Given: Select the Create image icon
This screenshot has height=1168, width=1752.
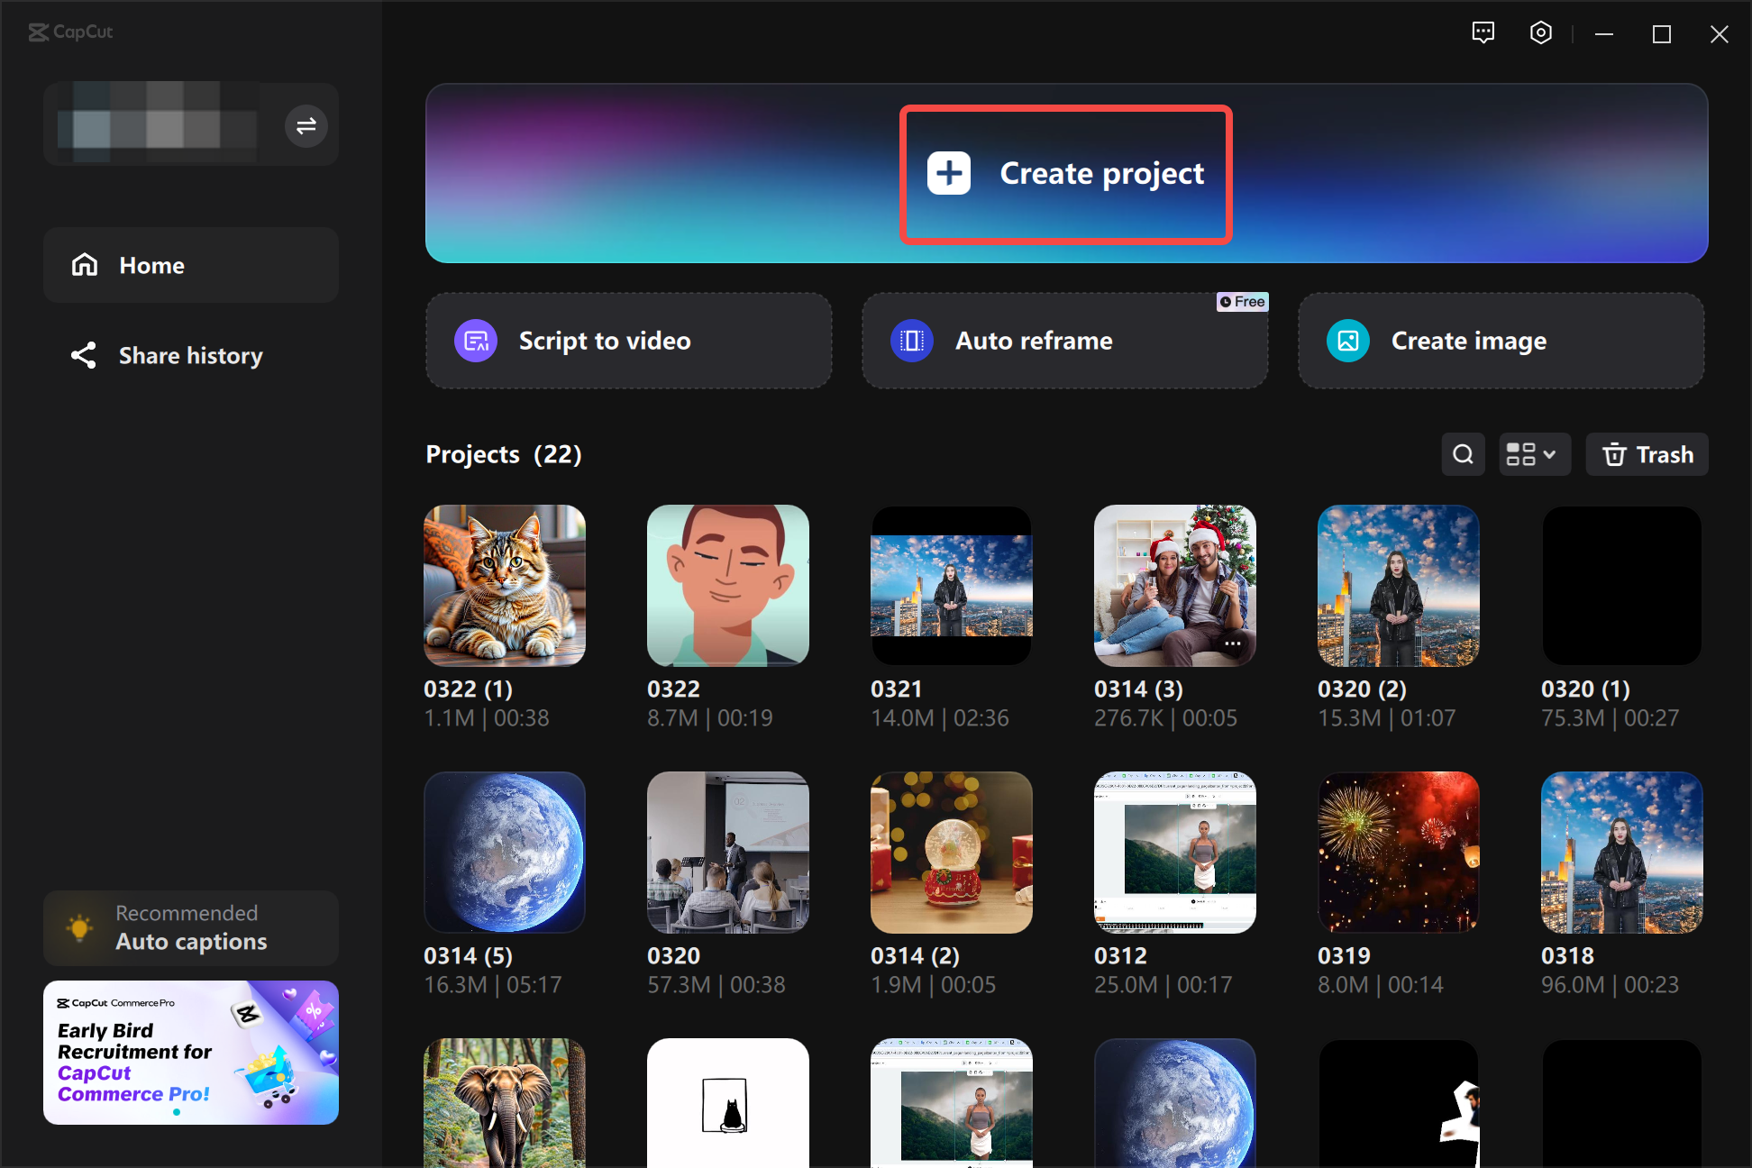Looking at the screenshot, I should coord(1347,341).
